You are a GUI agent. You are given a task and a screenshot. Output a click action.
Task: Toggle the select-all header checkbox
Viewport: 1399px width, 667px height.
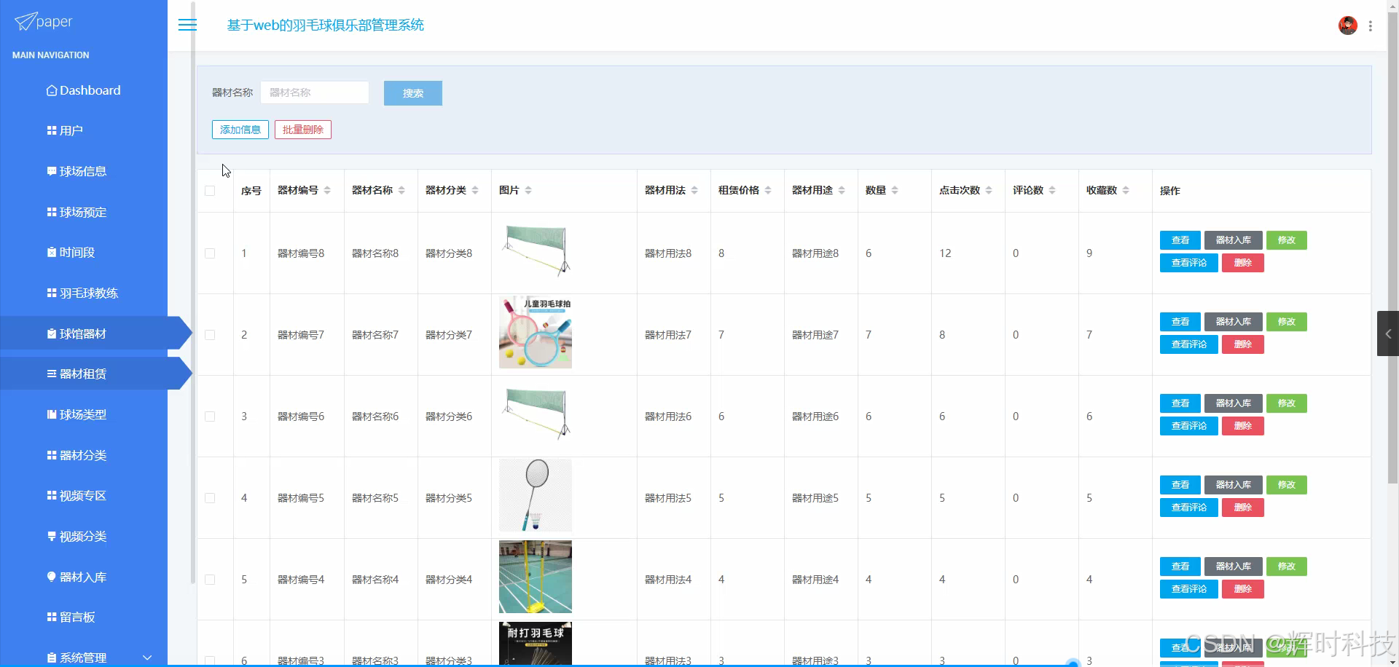pos(210,191)
